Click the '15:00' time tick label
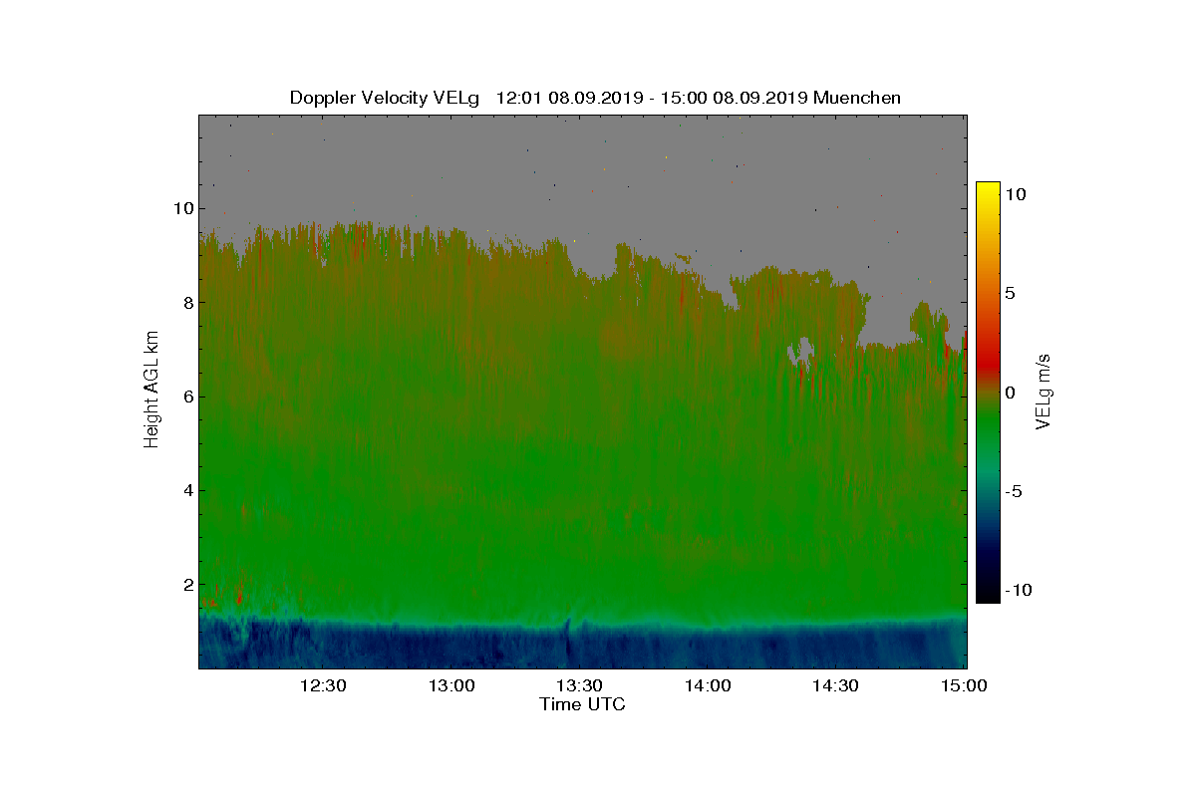The height and width of the screenshot is (797, 1196). (964, 685)
